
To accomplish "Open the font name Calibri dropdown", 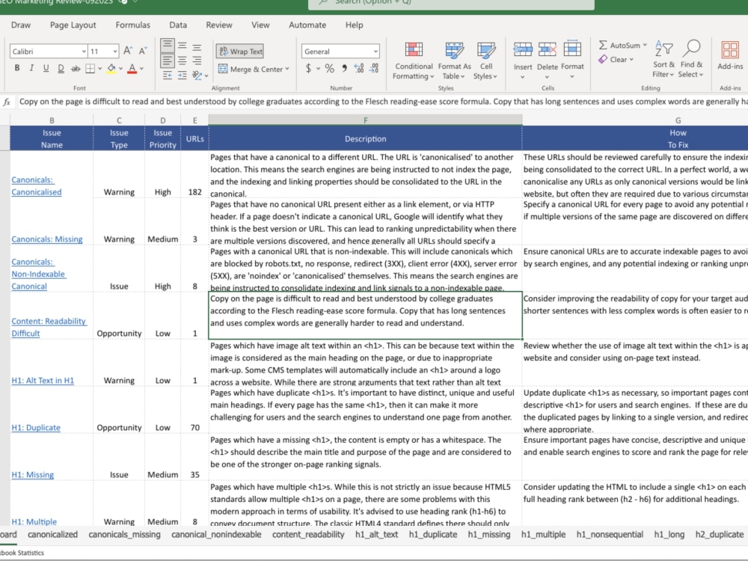I will click(84, 51).
